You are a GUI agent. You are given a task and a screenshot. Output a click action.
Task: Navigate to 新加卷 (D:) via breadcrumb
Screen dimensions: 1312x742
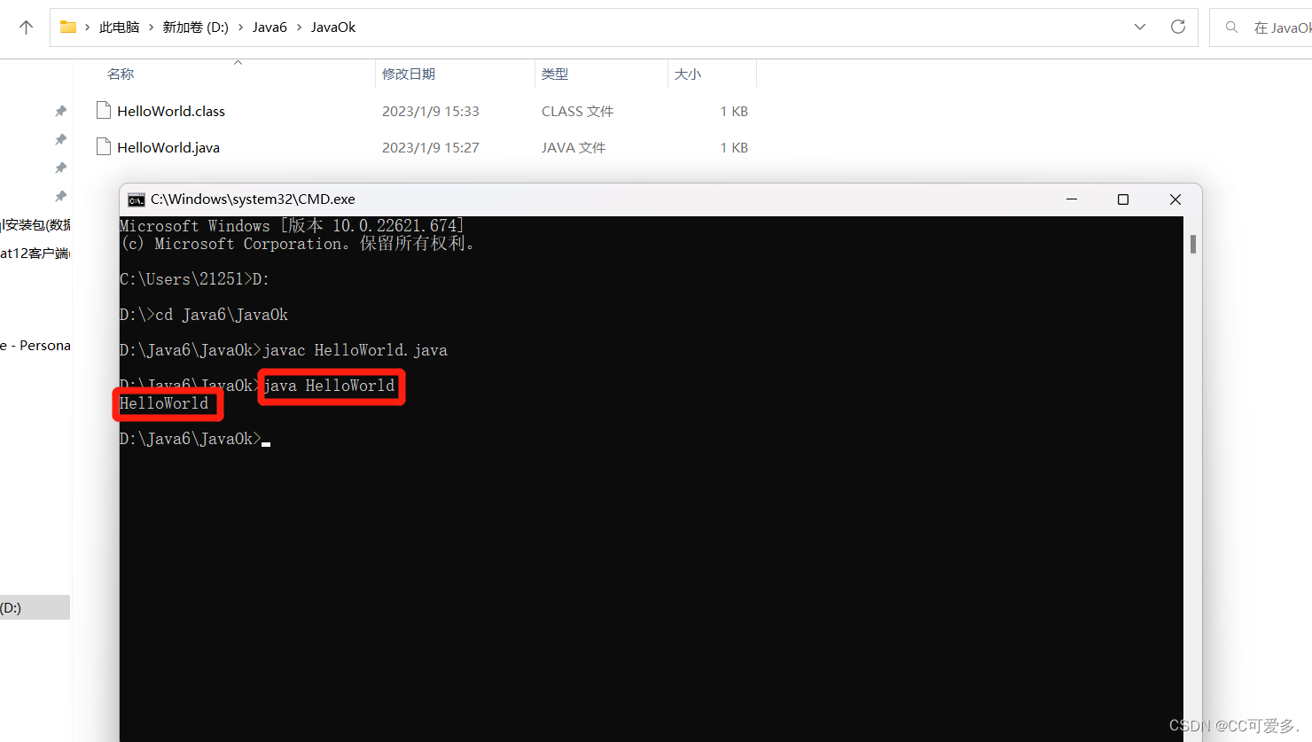pyautogui.click(x=196, y=27)
